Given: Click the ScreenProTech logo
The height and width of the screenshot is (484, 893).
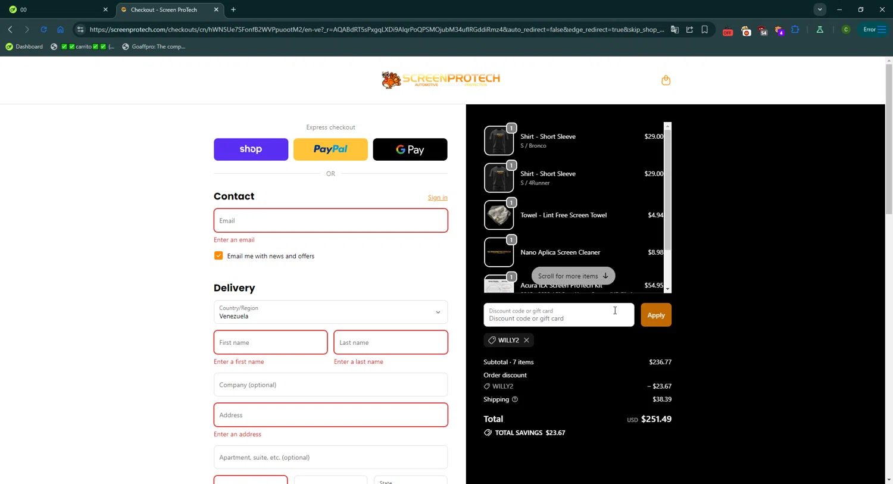Looking at the screenshot, I should pos(441,80).
